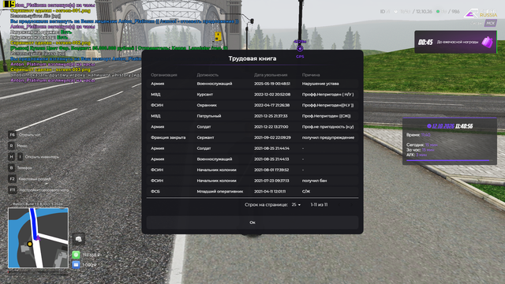Click the minimap in the corner
The height and width of the screenshot is (284, 505).
38,237
